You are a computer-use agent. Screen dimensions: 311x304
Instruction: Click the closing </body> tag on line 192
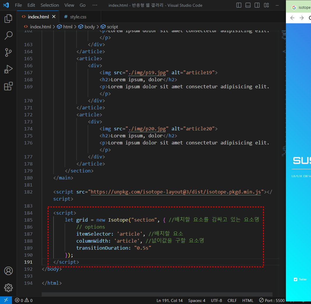[52, 269]
